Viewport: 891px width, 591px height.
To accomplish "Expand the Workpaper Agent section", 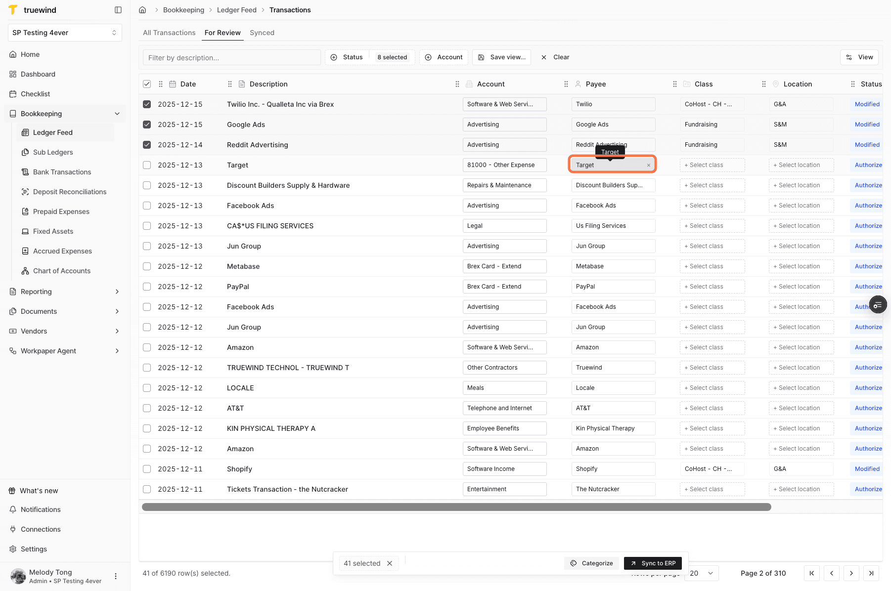I will [117, 351].
